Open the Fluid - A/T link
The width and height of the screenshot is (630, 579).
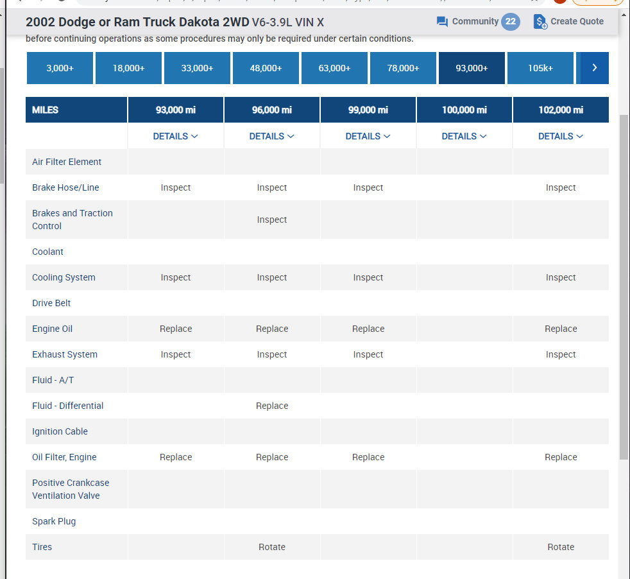(x=53, y=380)
